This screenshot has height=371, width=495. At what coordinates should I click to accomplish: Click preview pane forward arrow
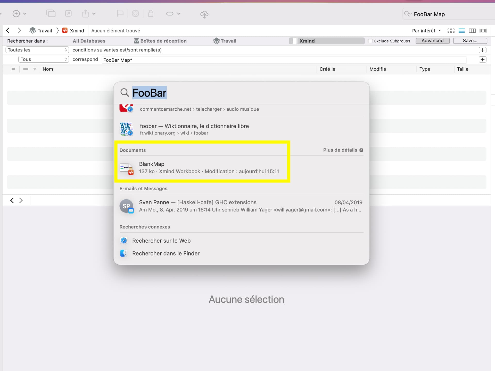click(x=21, y=200)
